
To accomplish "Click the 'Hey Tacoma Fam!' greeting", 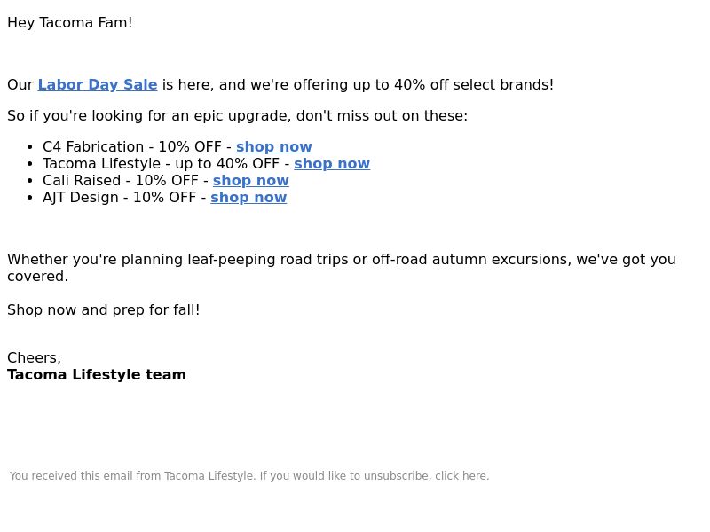I will click(x=70, y=23).
